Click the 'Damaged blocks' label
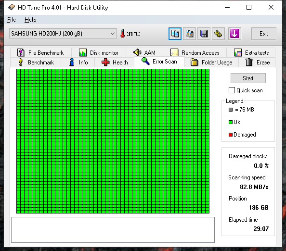Image resolution: width=286 pixels, height=251 pixels. 248,156
